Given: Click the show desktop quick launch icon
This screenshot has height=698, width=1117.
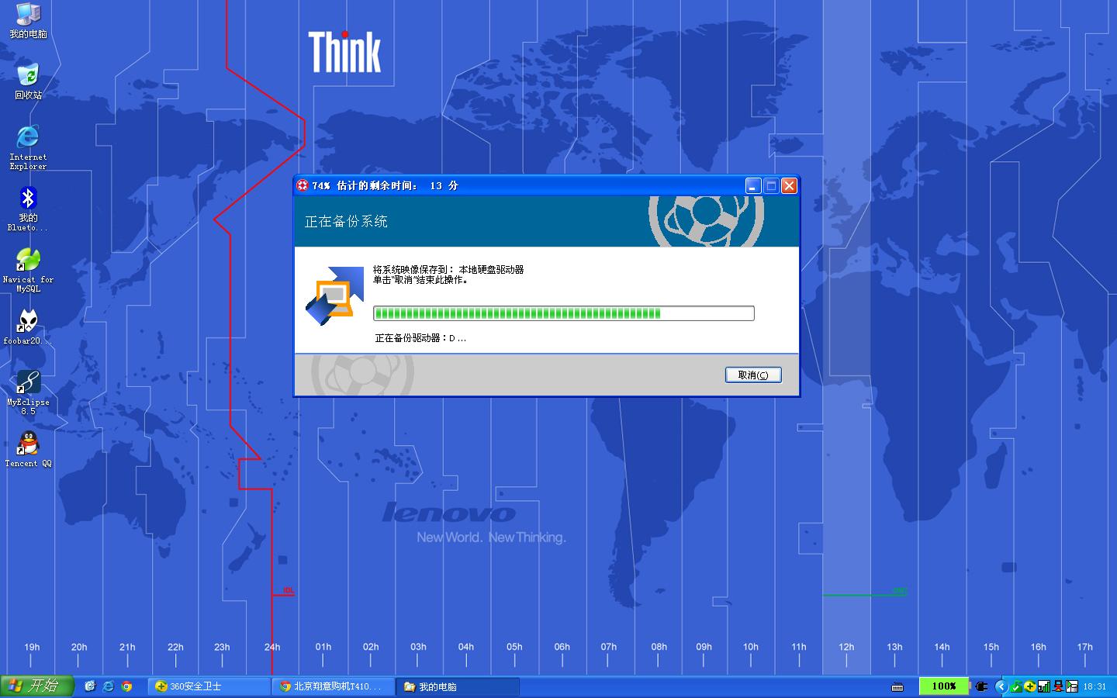Looking at the screenshot, I should pyautogui.click(x=90, y=686).
